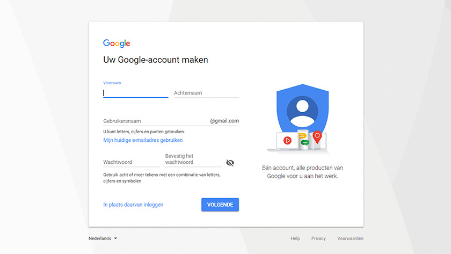Viewport: 451px width, 254px height.
Task: Click the language dropdown arrow
Action: tap(115, 238)
